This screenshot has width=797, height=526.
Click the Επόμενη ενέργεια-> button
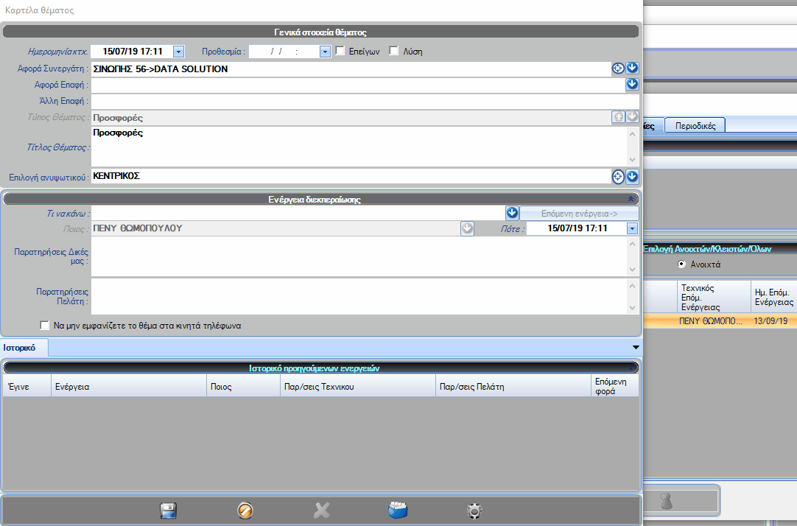coord(579,213)
